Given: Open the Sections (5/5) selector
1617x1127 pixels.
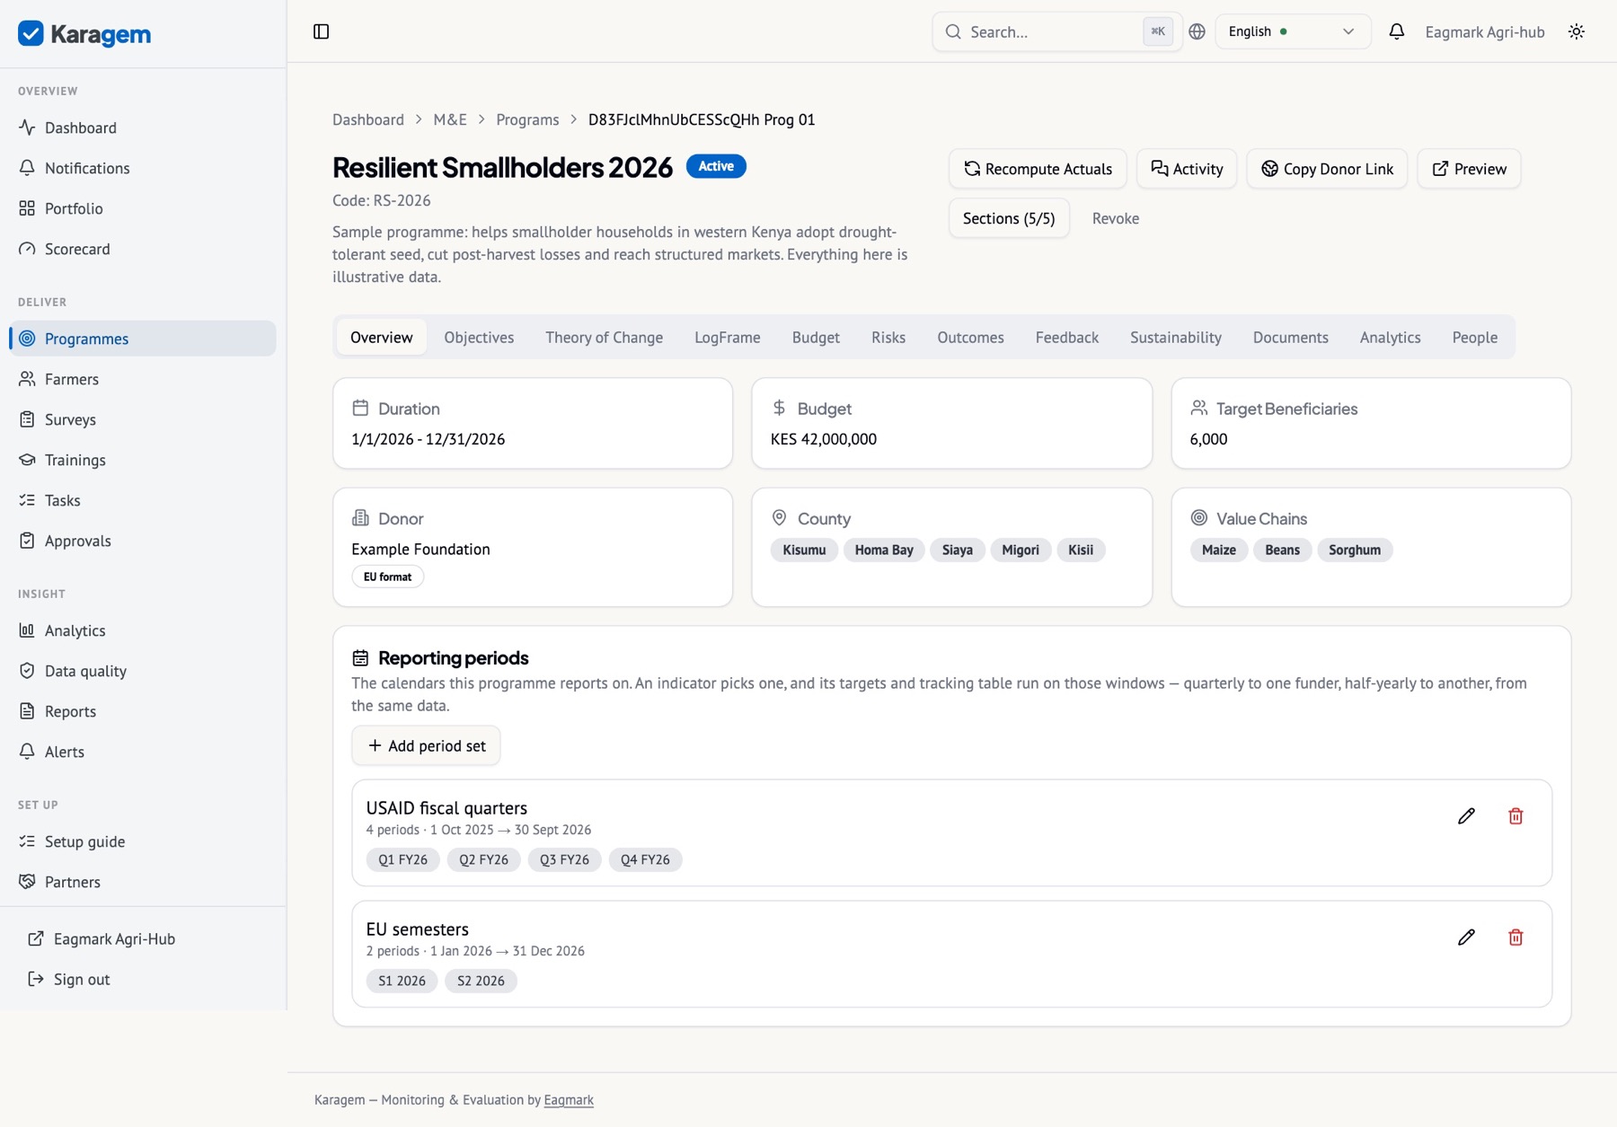Looking at the screenshot, I should tap(1009, 218).
